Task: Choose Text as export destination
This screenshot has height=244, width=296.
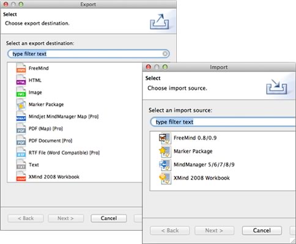Action: click(34, 165)
